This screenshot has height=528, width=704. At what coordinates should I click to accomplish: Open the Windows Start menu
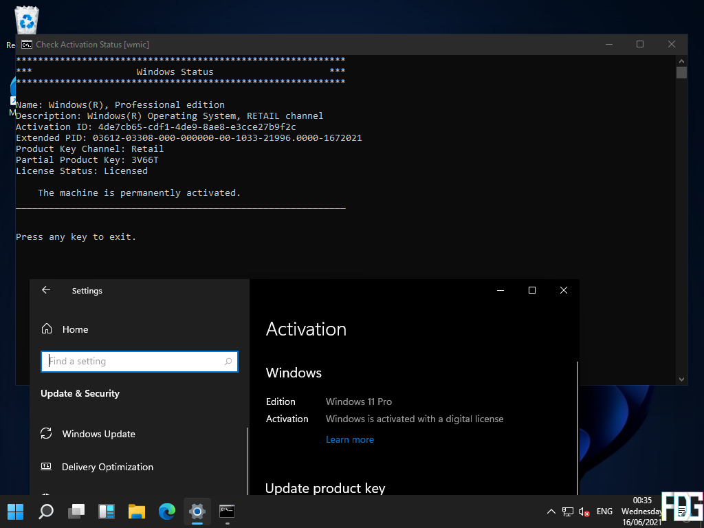15,511
